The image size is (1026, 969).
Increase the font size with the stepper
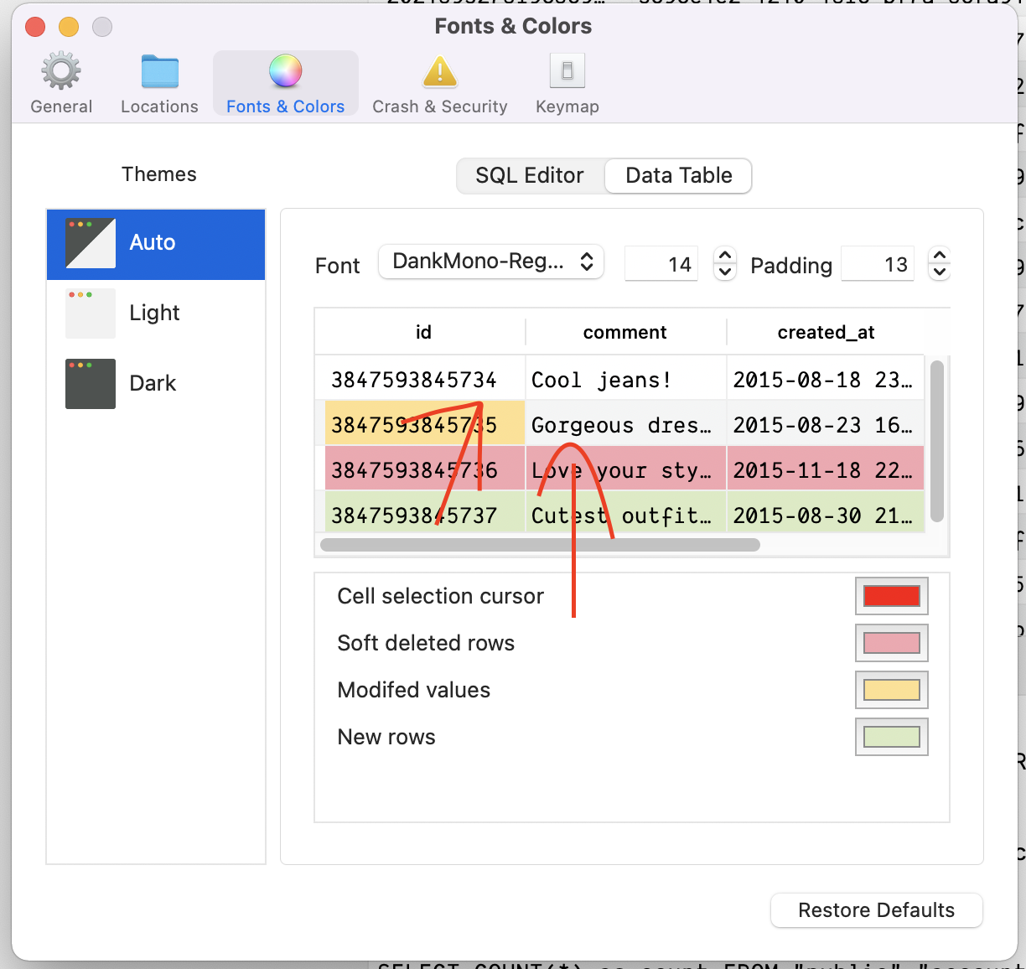point(724,256)
